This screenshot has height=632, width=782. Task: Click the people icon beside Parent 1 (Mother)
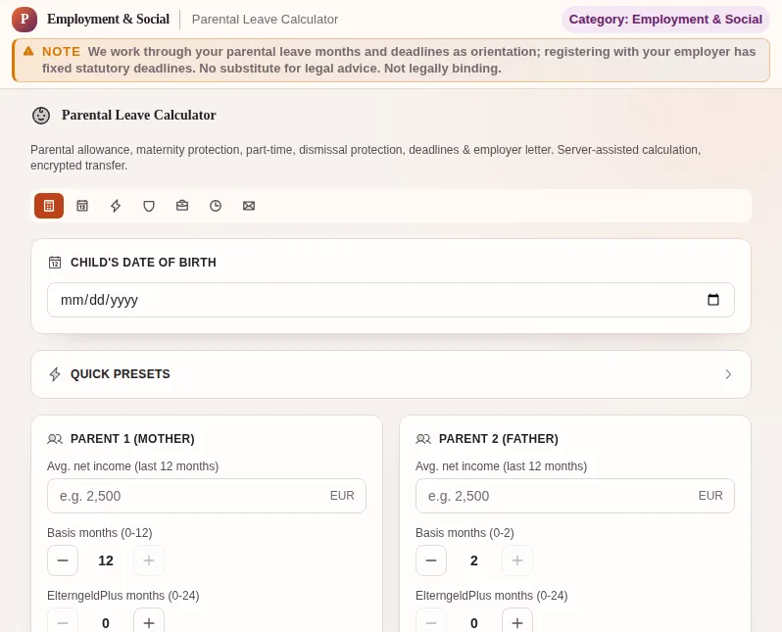[55, 439]
